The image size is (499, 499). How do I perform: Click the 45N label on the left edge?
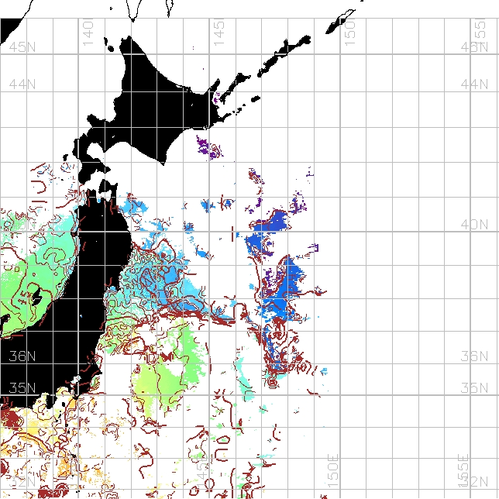pos(22,47)
